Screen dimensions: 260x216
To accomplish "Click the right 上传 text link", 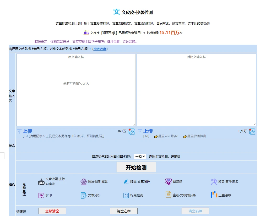I will click(x=148, y=131).
